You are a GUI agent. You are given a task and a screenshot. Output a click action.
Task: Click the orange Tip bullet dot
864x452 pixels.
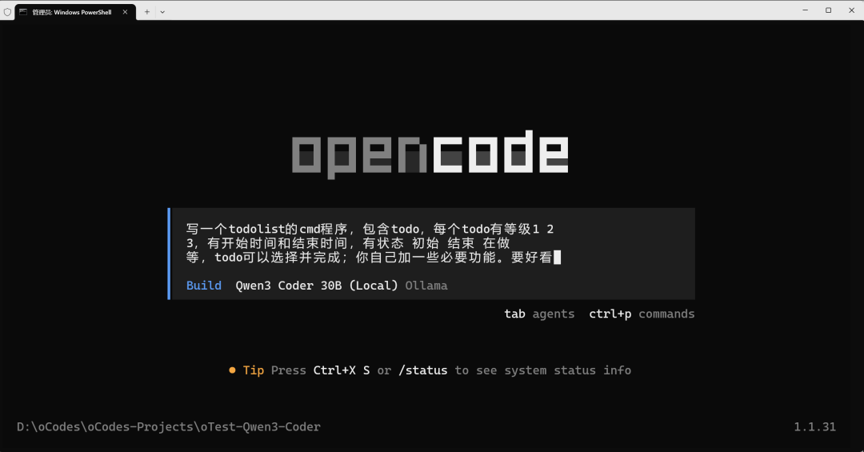coord(232,370)
